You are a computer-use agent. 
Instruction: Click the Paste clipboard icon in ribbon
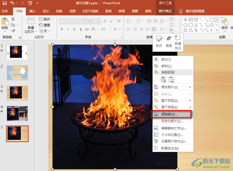point(5,21)
